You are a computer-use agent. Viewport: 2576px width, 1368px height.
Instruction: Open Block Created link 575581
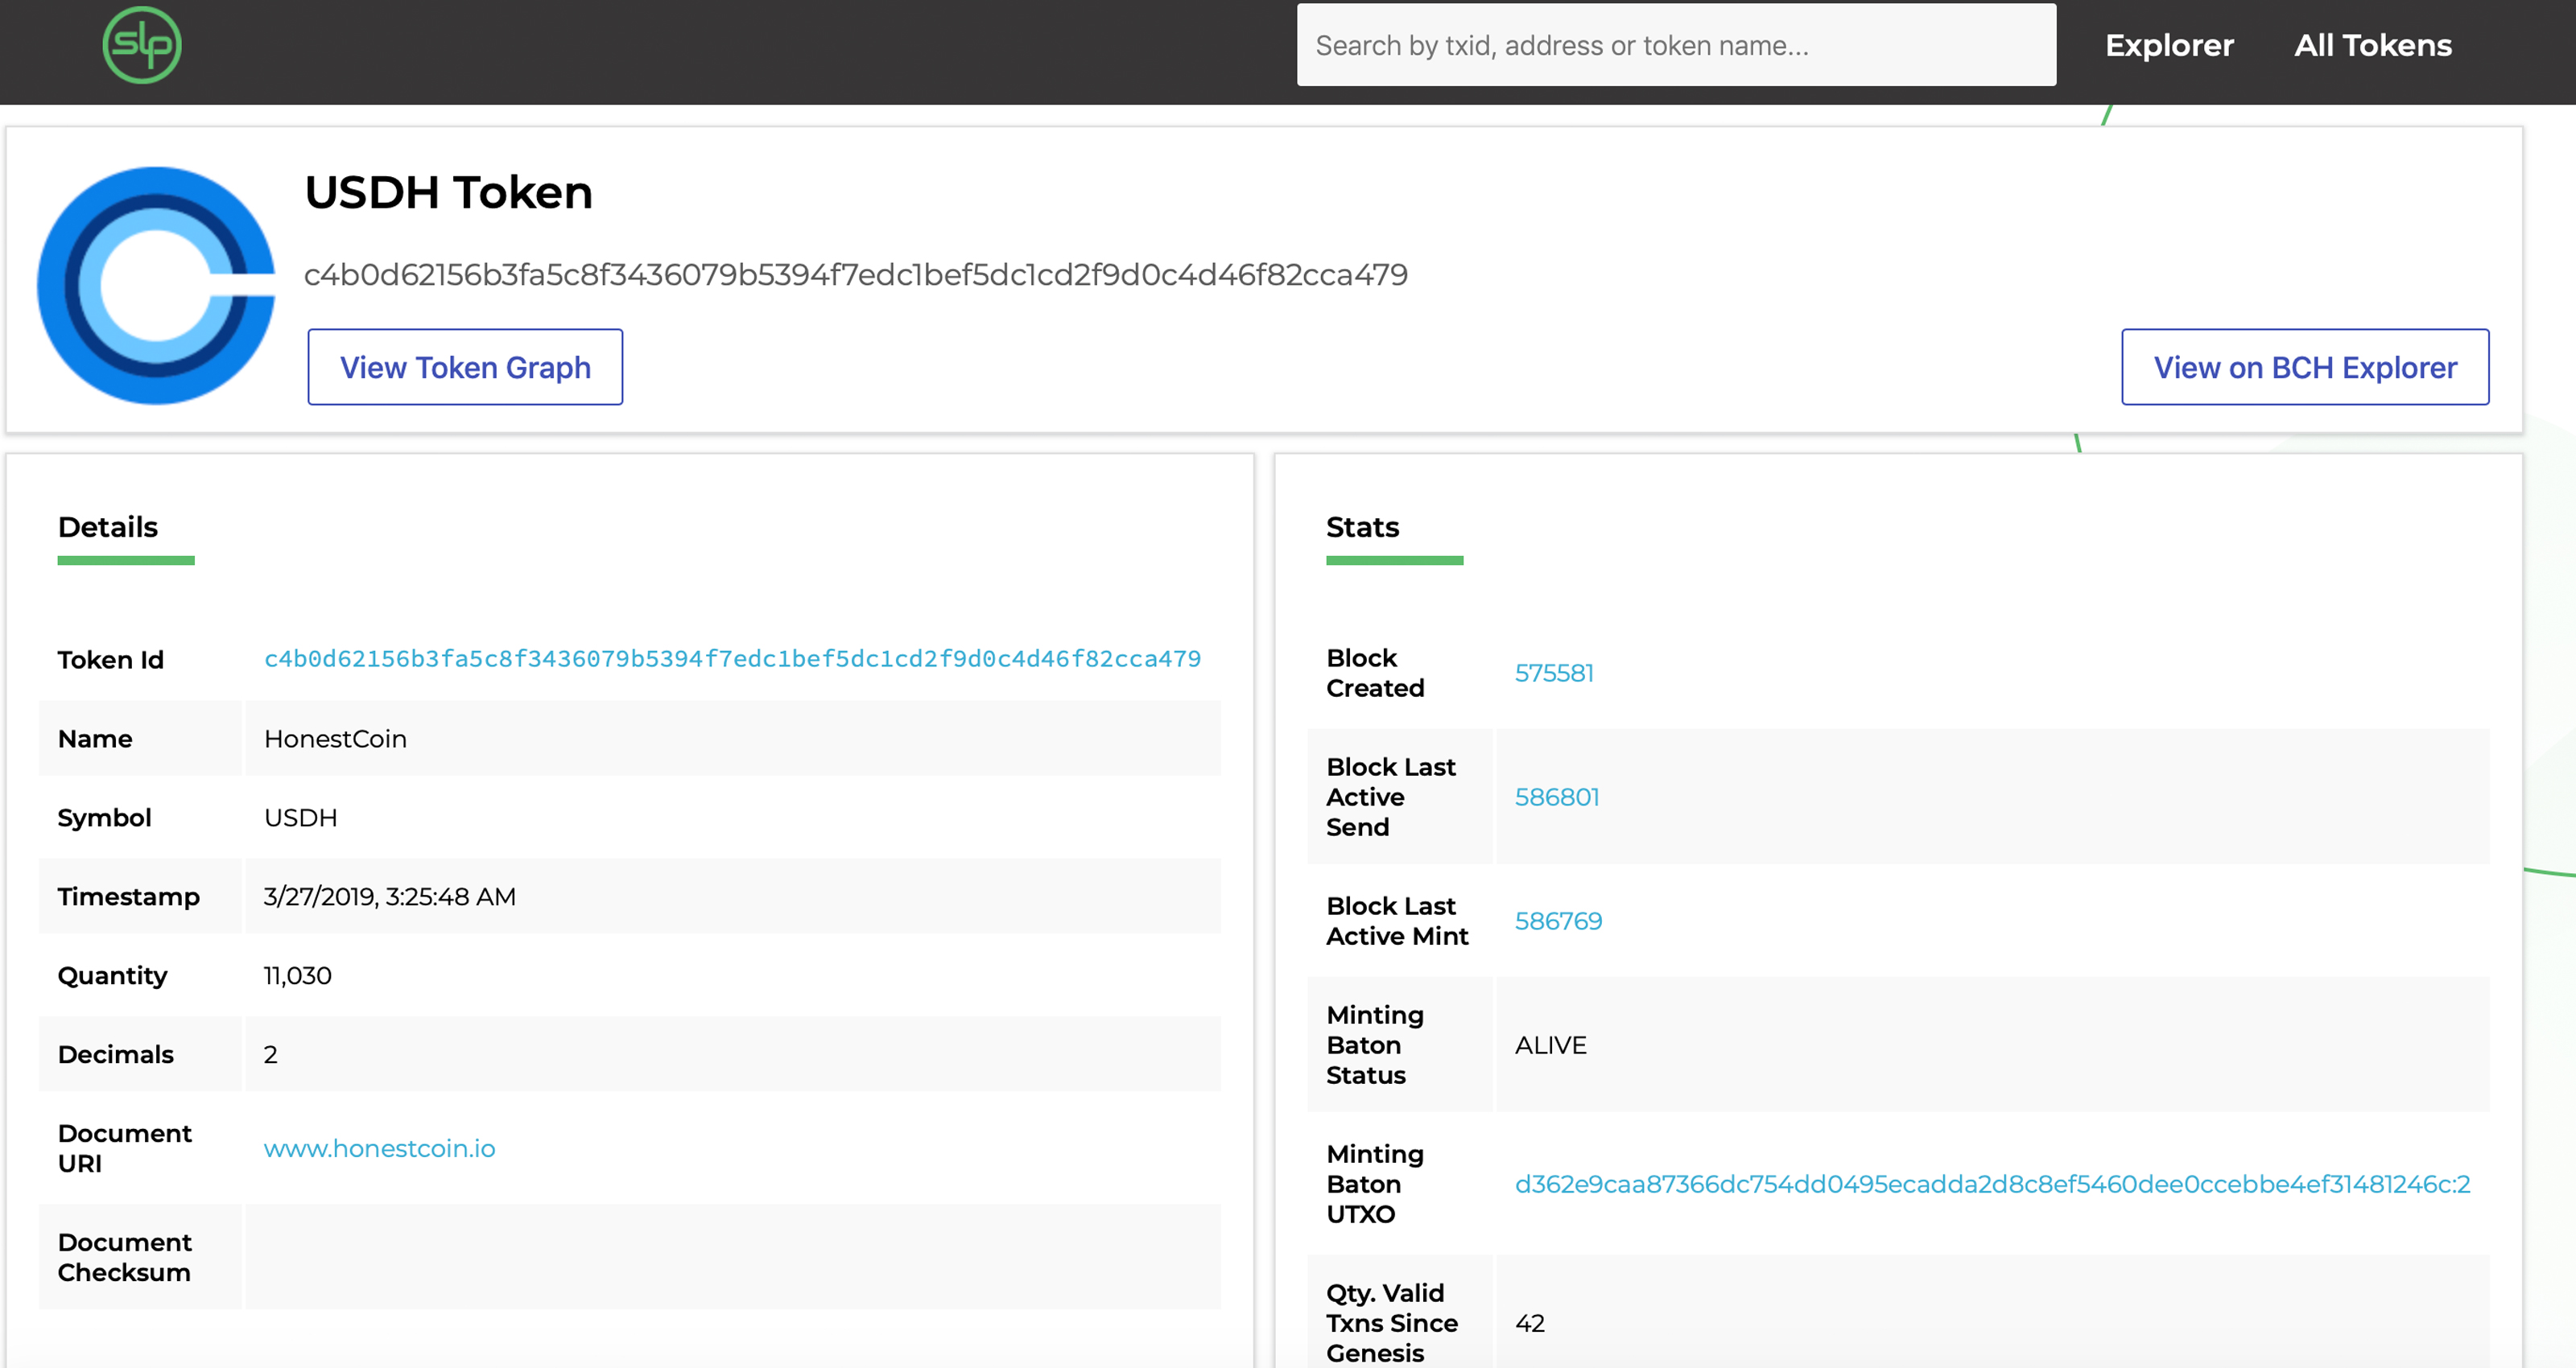[1553, 673]
